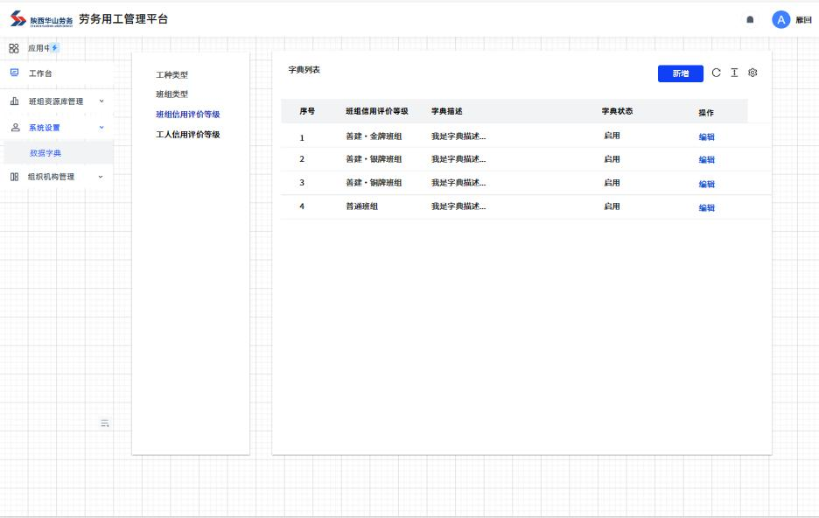The height and width of the screenshot is (518, 819).
Task: Click the 陕西华山劳务 logo
Action: click(42, 19)
